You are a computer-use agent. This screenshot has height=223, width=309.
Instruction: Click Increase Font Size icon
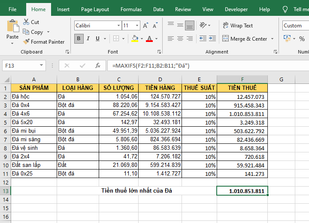point(146,26)
